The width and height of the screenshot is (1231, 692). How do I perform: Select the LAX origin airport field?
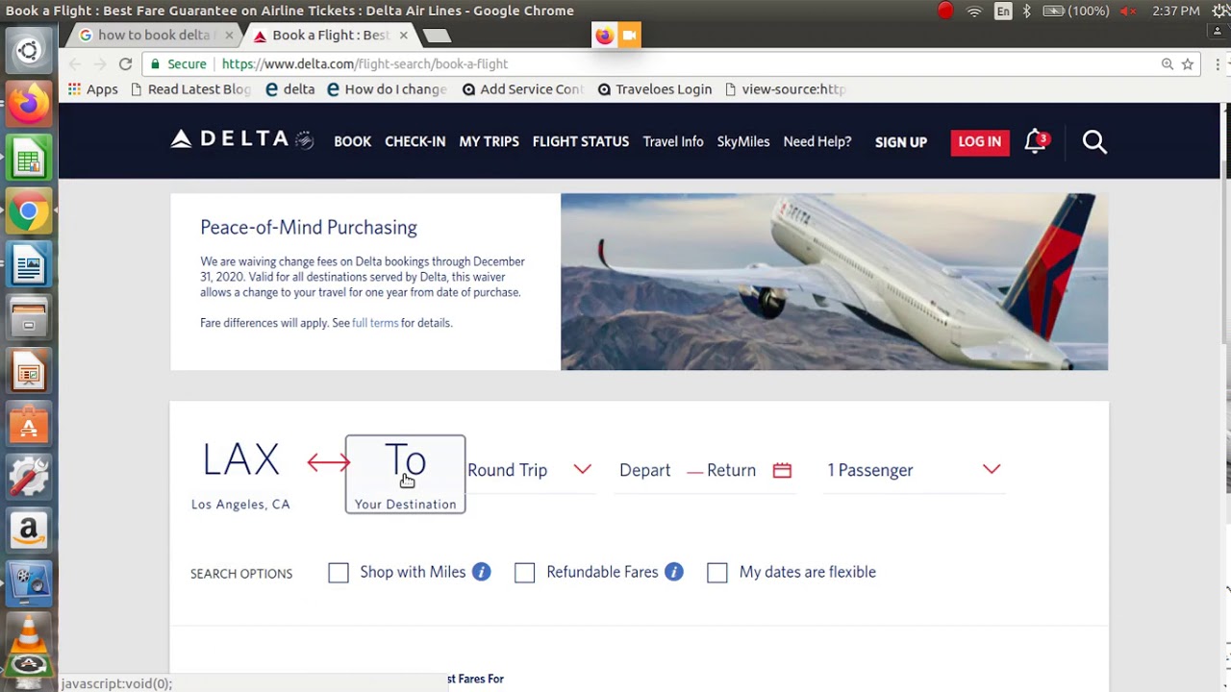240,474
